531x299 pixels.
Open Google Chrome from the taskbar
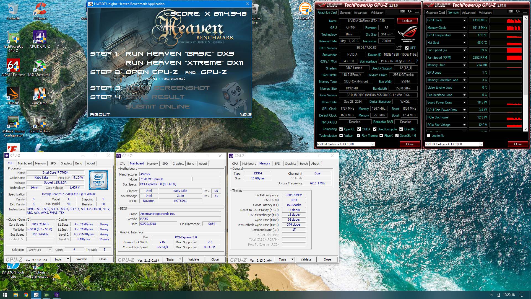pyautogui.click(x=26, y=295)
